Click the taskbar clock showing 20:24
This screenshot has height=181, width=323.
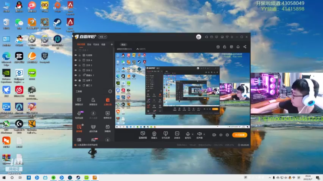308,177
